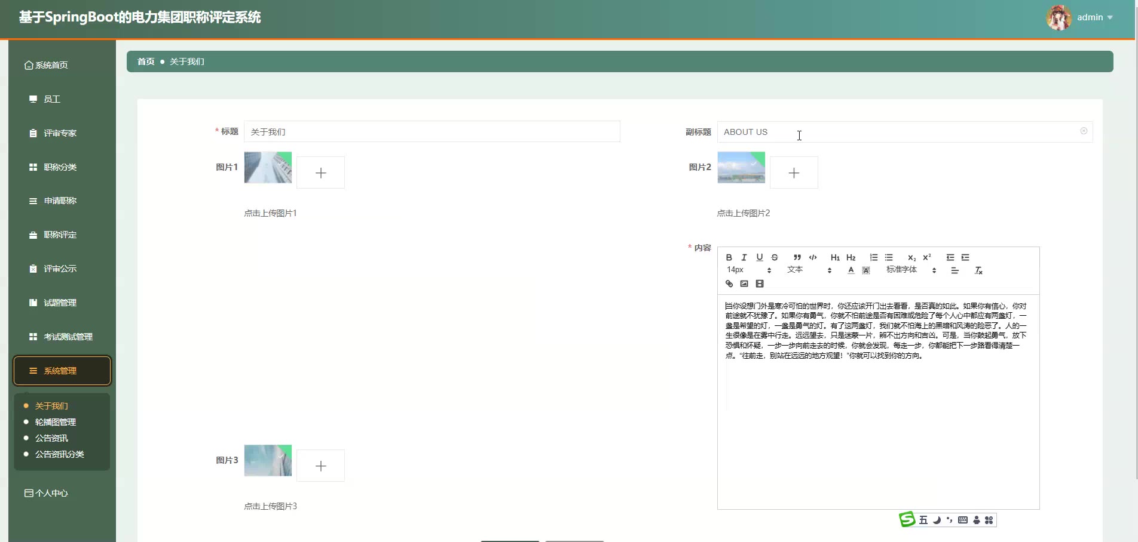Toggle bold formatting in the content editor
Viewport: 1138px width, 542px height.
coord(729,257)
